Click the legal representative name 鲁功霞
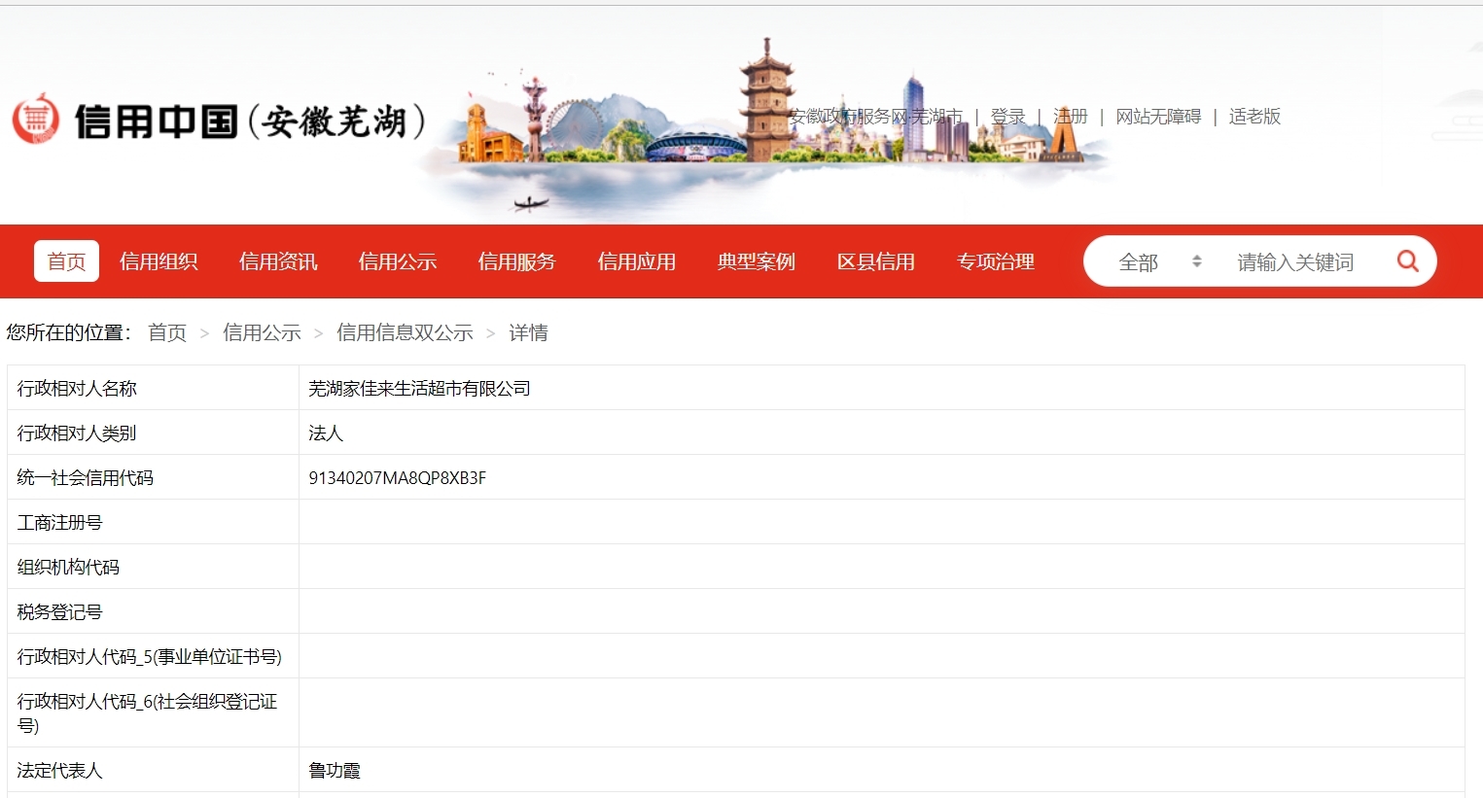Image resolution: width=1483 pixels, height=798 pixels. point(335,770)
